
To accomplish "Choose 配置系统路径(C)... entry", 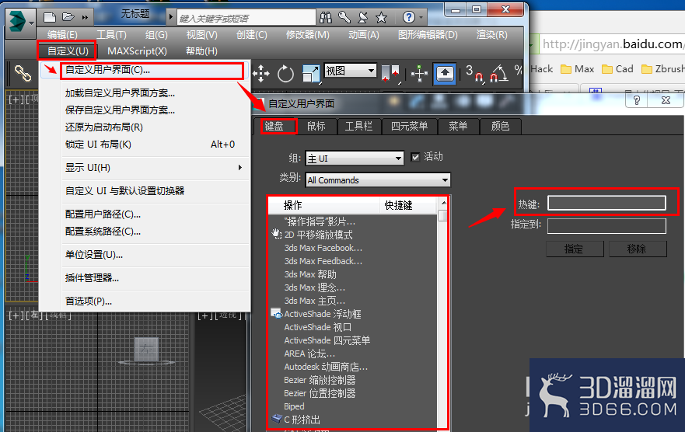I will [145, 232].
